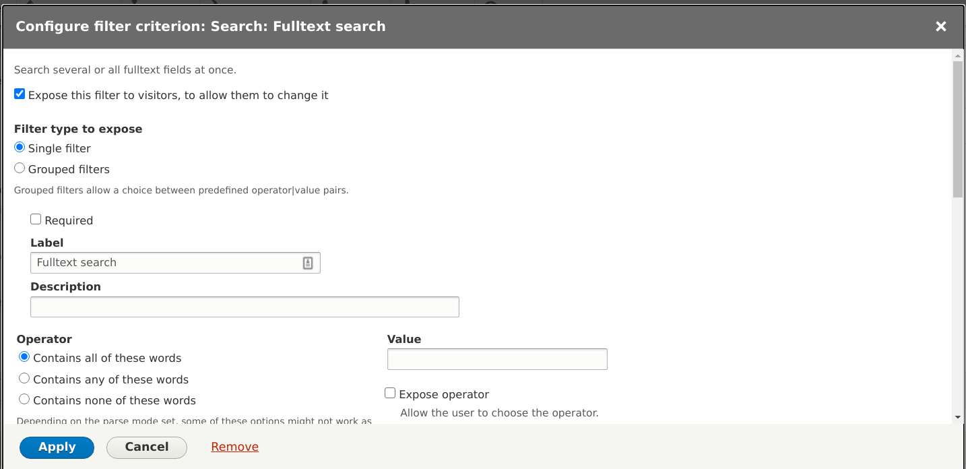Click the scrollbar track below the thumb
Screen dimensions: 966x469
[958, 303]
